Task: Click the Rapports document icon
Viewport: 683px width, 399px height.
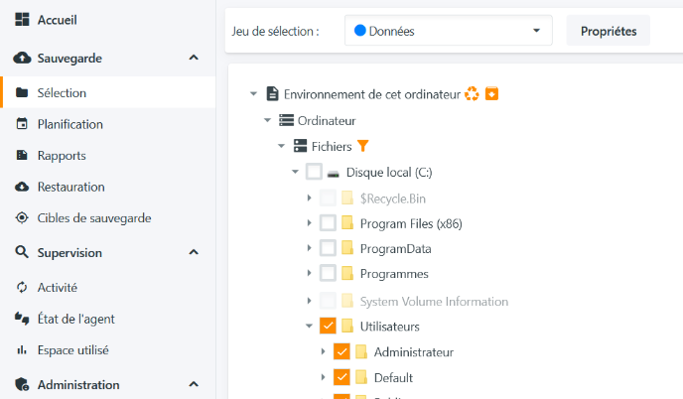Action: (22, 155)
